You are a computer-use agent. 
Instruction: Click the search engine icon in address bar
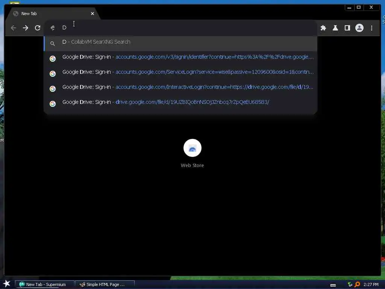tap(53, 28)
